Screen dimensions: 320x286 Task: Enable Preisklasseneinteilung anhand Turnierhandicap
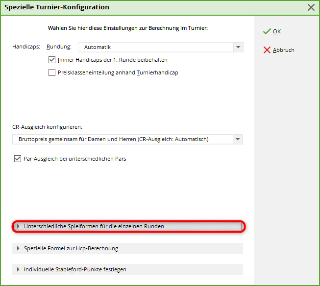(x=52, y=73)
